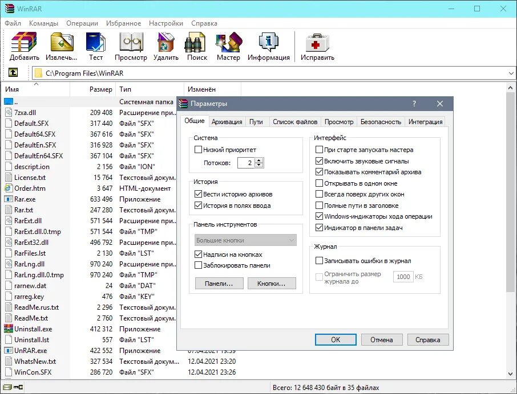Click the Тест toolbar icon
The width and height of the screenshot is (517, 394).
click(x=96, y=42)
